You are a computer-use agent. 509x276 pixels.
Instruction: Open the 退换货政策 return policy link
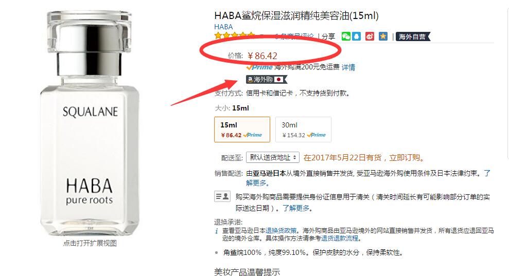click(x=281, y=231)
